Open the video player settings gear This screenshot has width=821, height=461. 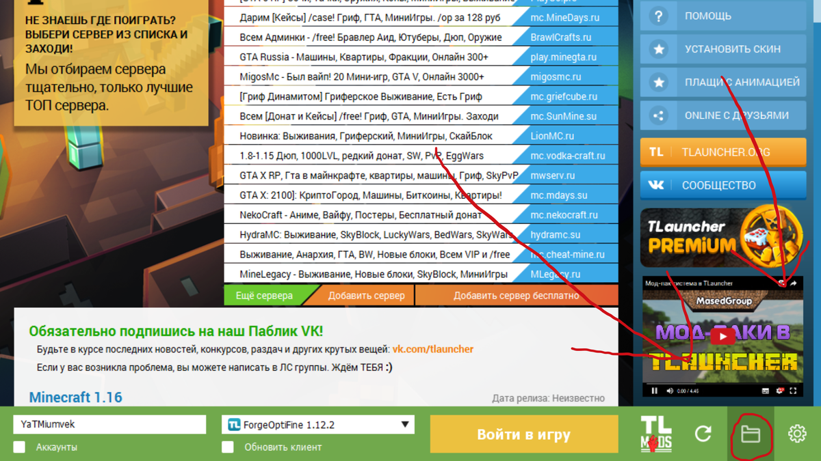point(779,391)
